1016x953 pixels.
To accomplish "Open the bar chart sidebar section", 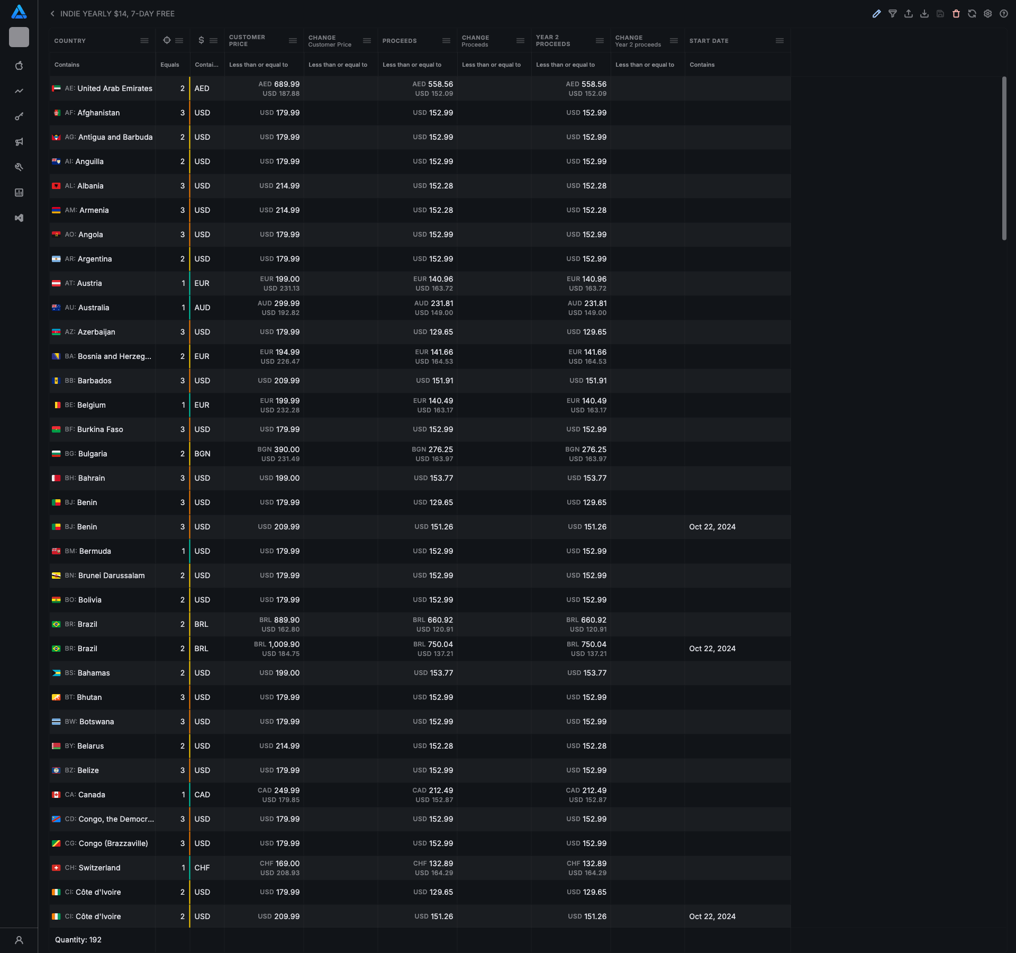I will (19, 193).
